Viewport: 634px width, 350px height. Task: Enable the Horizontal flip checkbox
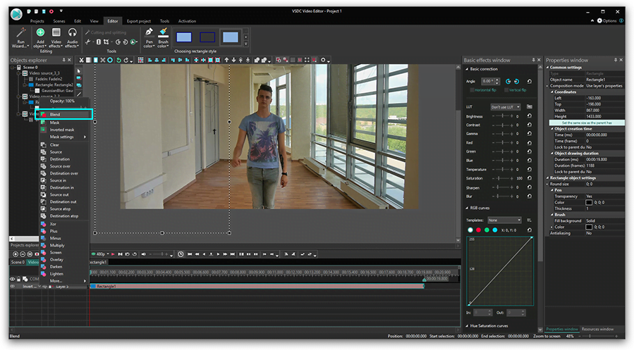click(x=472, y=90)
